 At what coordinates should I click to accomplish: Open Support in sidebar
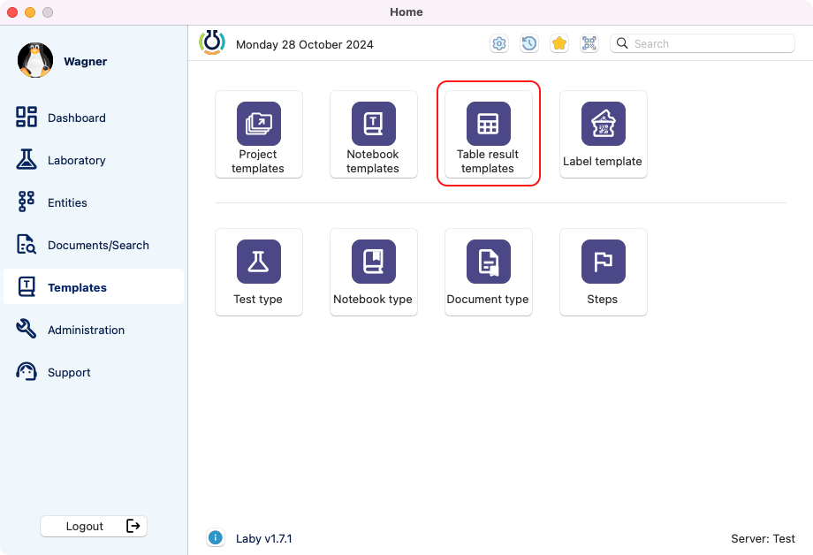[x=94, y=372]
